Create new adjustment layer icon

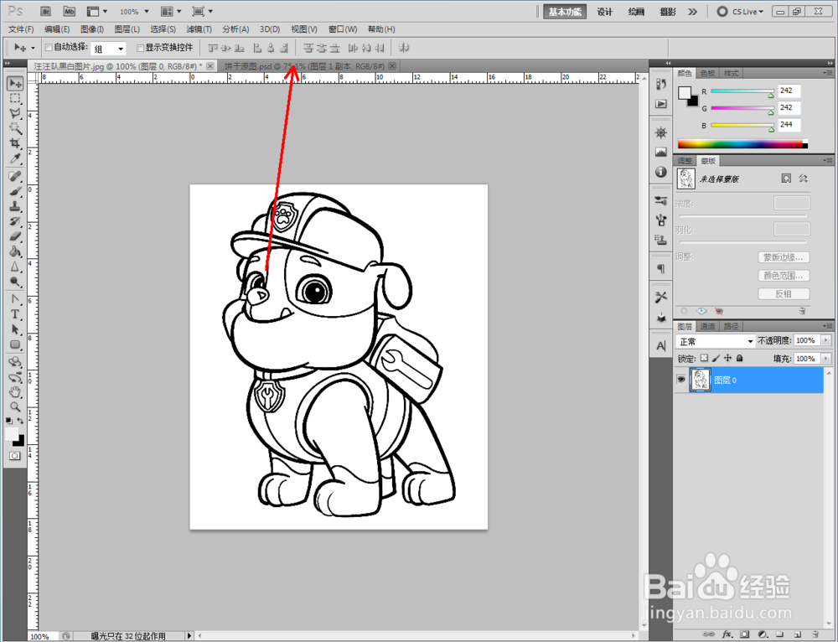coord(763,634)
